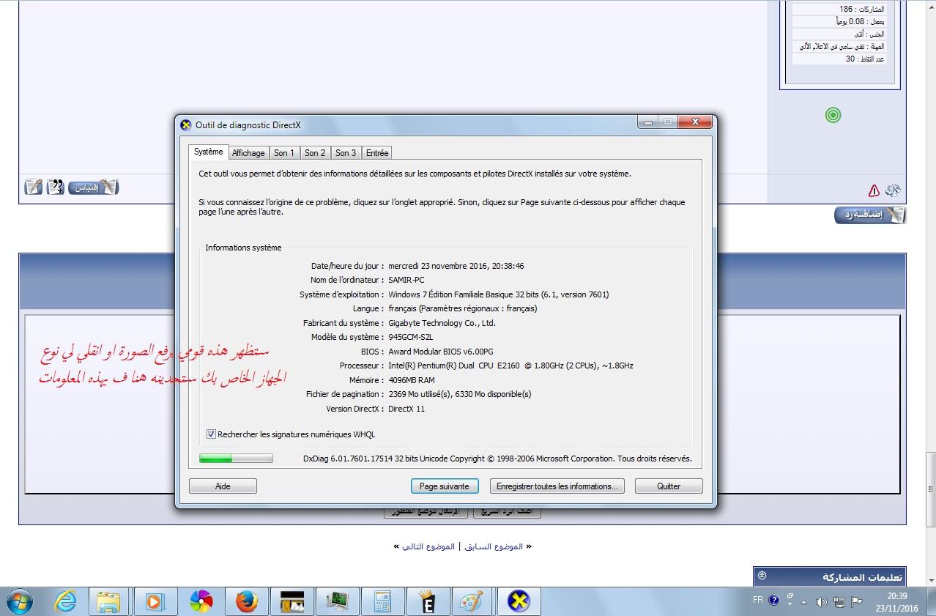Click the help question mark tray icon
This screenshot has height=616, width=936.
click(773, 601)
